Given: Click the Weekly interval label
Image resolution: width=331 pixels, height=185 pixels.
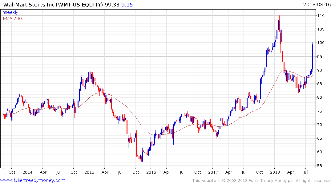Looking at the screenshot, I should pos(10,12).
